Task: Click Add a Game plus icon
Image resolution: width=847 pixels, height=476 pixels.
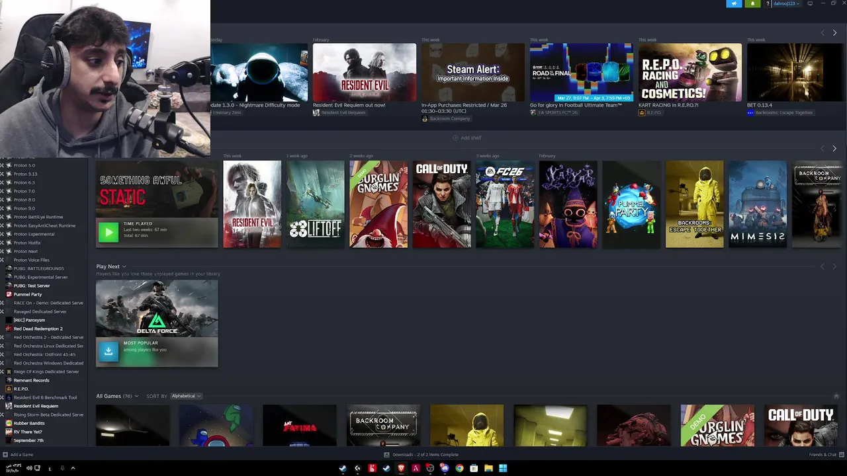Action: tap(5, 455)
